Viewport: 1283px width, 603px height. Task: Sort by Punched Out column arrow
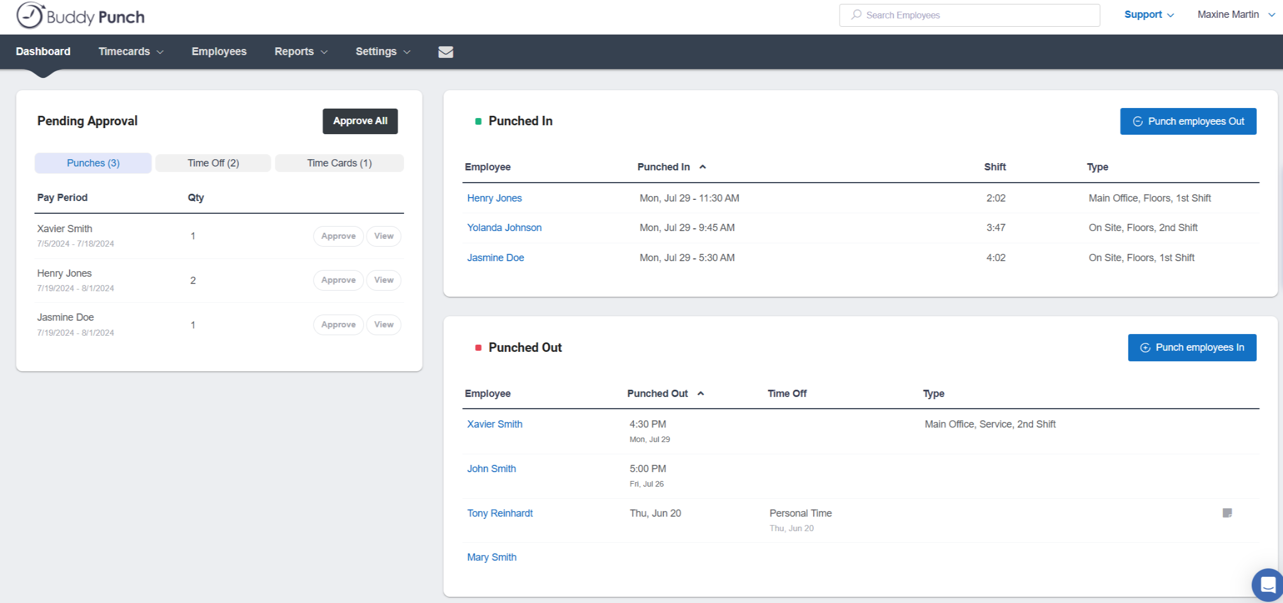click(701, 394)
